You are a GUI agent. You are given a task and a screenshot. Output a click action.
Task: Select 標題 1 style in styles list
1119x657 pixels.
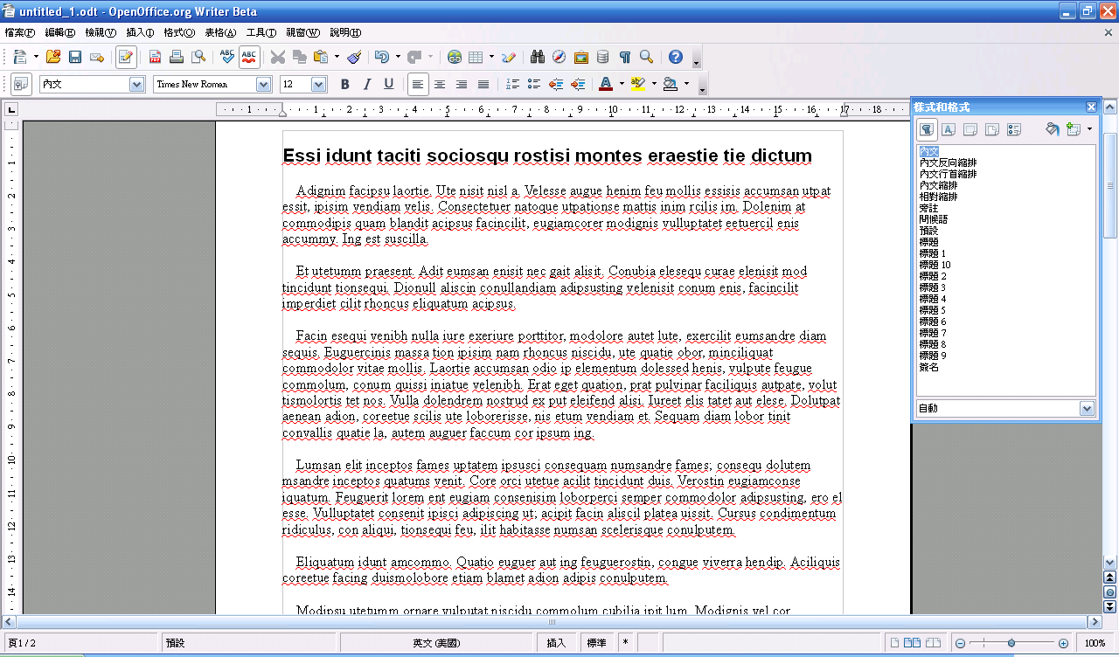click(x=933, y=253)
